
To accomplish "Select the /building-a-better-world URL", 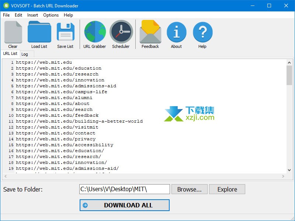I will (x=79, y=121).
